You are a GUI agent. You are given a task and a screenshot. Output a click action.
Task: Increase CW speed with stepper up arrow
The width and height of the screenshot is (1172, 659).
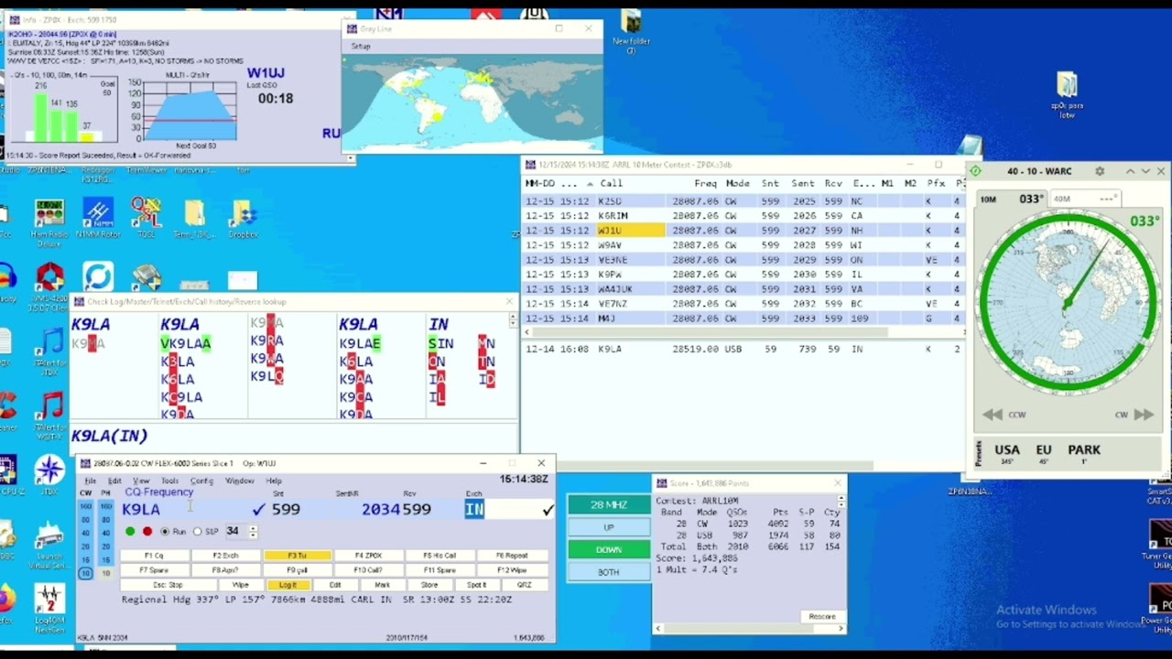pyautogui.click(x=253, y=527)
